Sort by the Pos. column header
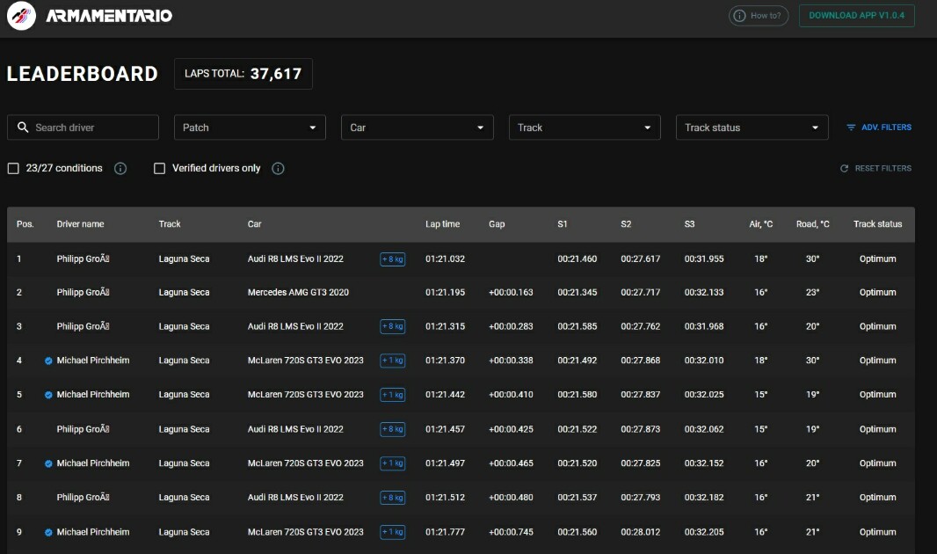The image size is (937, 554). tap(25, 224)
